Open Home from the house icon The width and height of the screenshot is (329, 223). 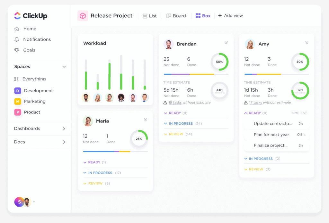[17, 29]
